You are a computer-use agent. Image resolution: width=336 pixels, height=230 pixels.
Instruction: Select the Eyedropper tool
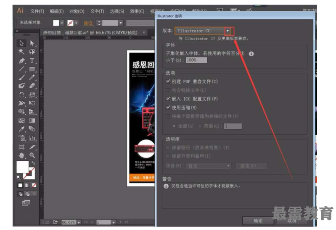[x=21, y=129]
